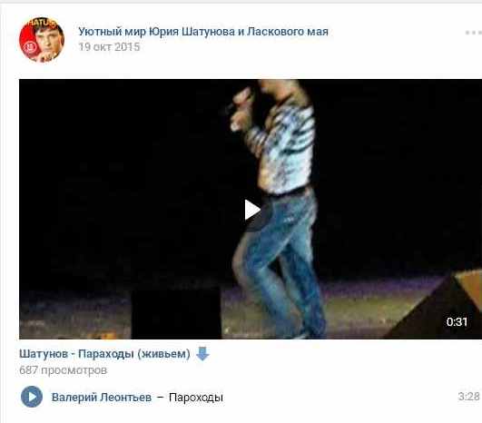The image size is (482, 423).
Task: Click the post date 19 окт 2015
Action: [109, 47]
